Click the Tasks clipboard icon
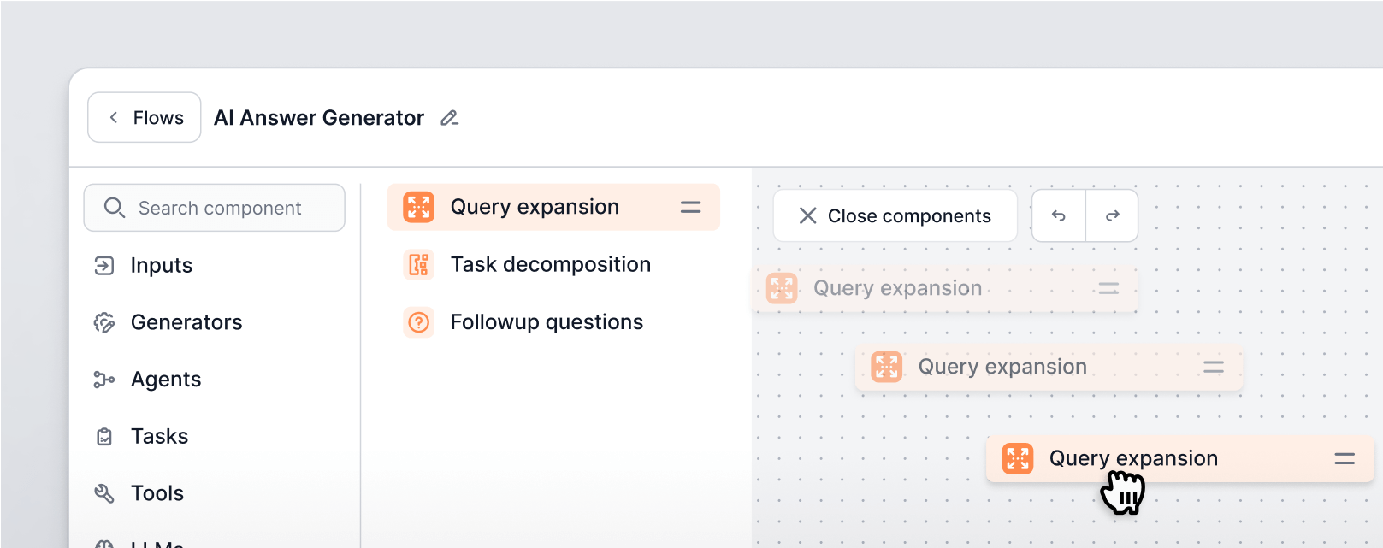The width and height of the screenshot is (1383, 548). point(103,436)
